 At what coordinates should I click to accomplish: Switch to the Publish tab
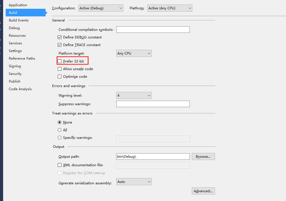click(15, 81)
